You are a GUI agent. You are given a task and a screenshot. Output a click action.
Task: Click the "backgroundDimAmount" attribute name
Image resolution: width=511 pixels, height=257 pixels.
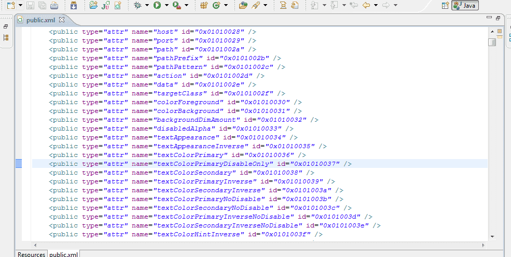(197, 120)
